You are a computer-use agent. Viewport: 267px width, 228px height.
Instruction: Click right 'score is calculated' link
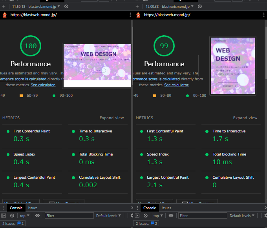pyautogui.click(x=156, y=79)
